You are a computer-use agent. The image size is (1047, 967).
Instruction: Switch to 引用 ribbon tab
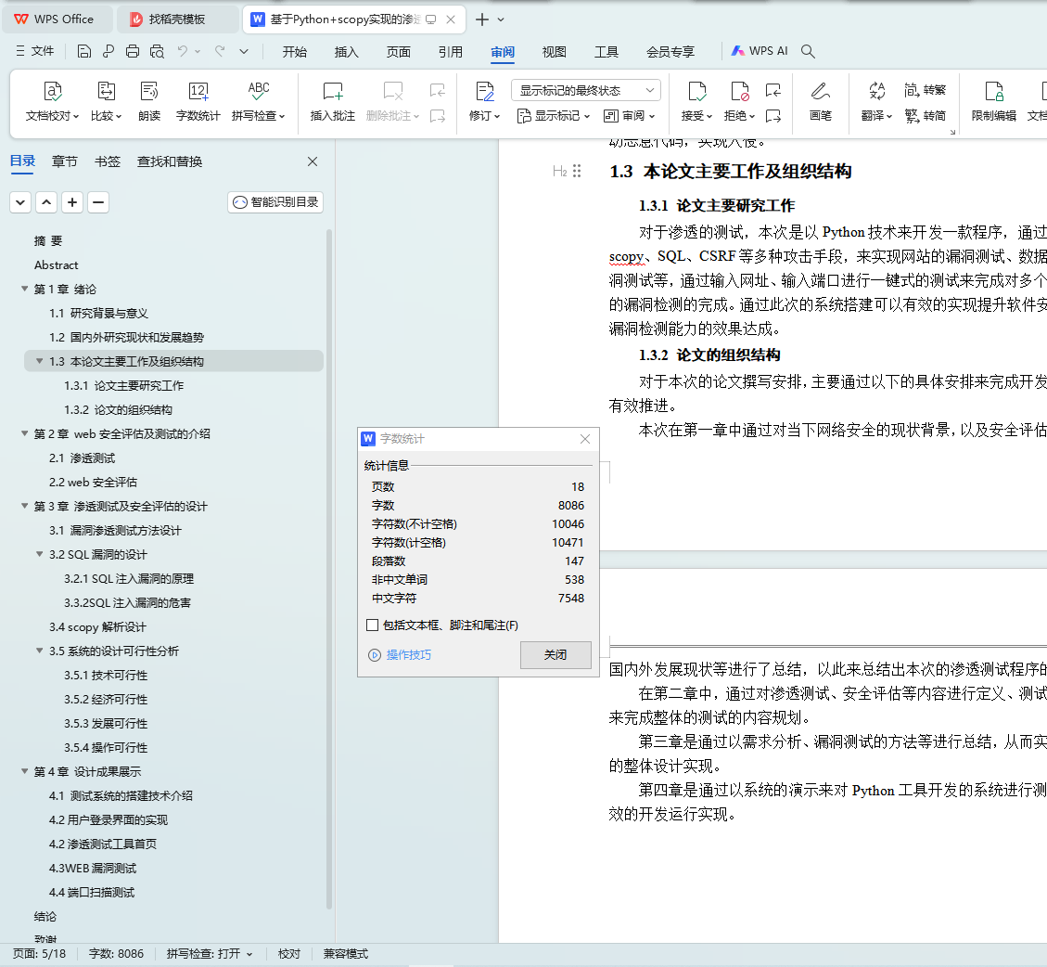click(x=451, y=51)
